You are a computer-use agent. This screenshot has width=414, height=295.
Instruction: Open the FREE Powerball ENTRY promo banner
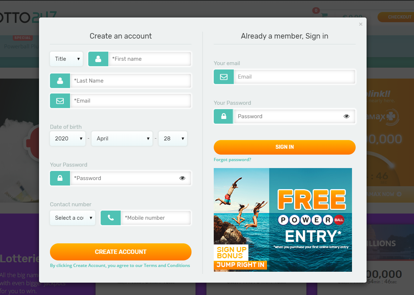click(283, 220)
